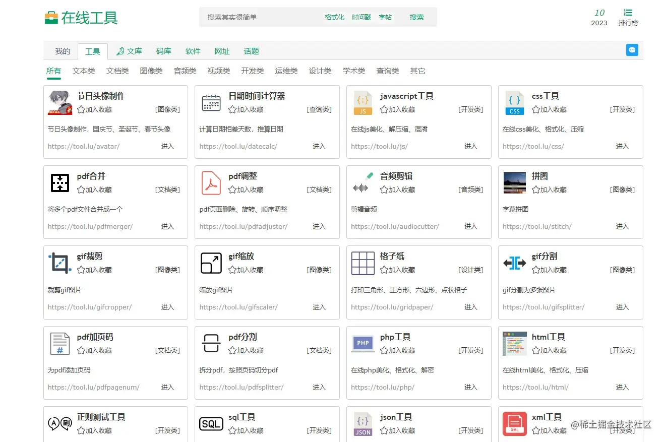The height and width of the screenshot is (442, 664).
Task: Click the 时间戳 quick search link
Action: click(361, 17)
